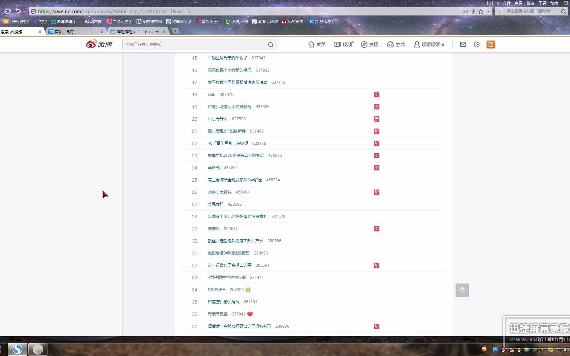Click the blue screen recorder tray icon
The height and width of the screenshot is (356, 570).
[495, 350]
